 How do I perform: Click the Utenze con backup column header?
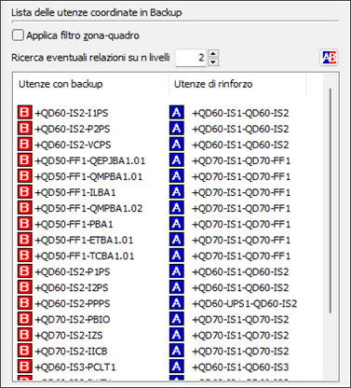pyautogui.click(x=91, y=84)
